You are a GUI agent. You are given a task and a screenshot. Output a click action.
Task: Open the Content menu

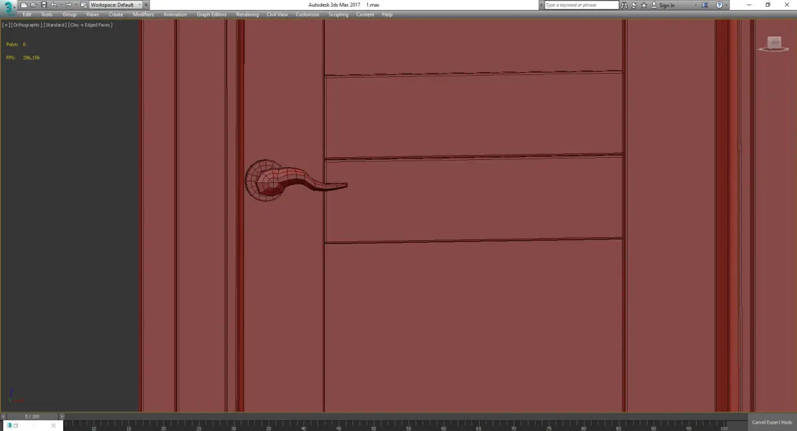pyautogui.click(x=365, y=15)
